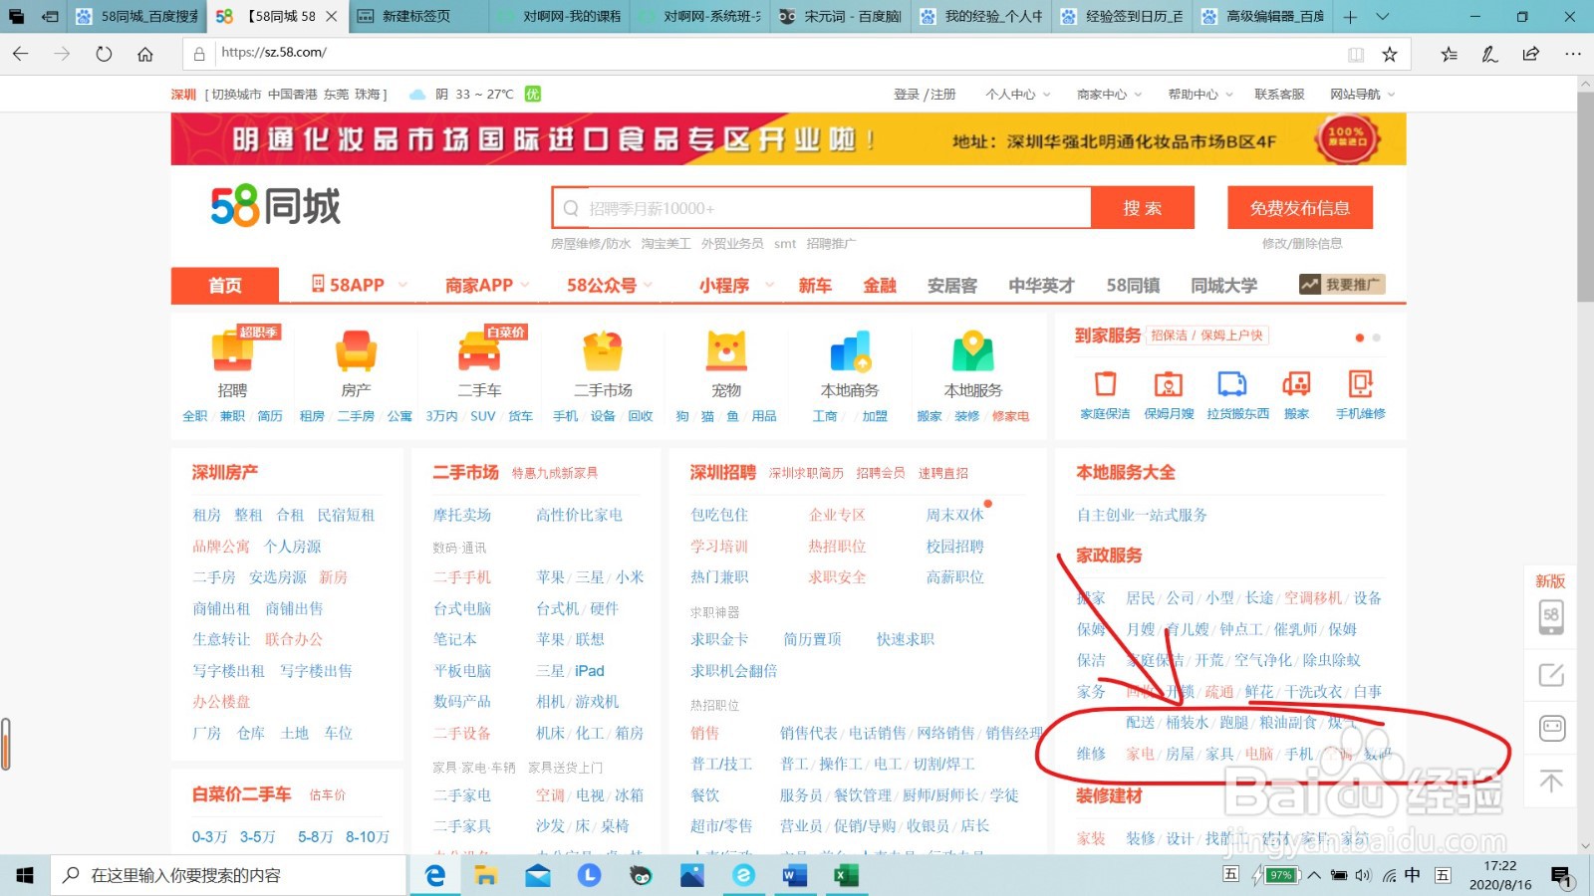The width and height of the screenshot is (1594, 896).
Task: Select the 首页 navigation tab
Action: click(x=224, y=285)
